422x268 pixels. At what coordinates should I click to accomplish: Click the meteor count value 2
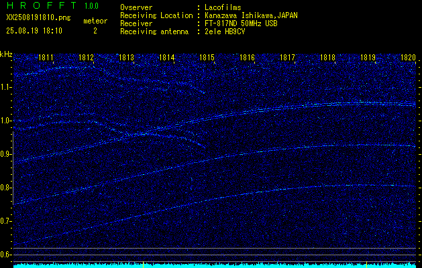click(x=95, y=31)
